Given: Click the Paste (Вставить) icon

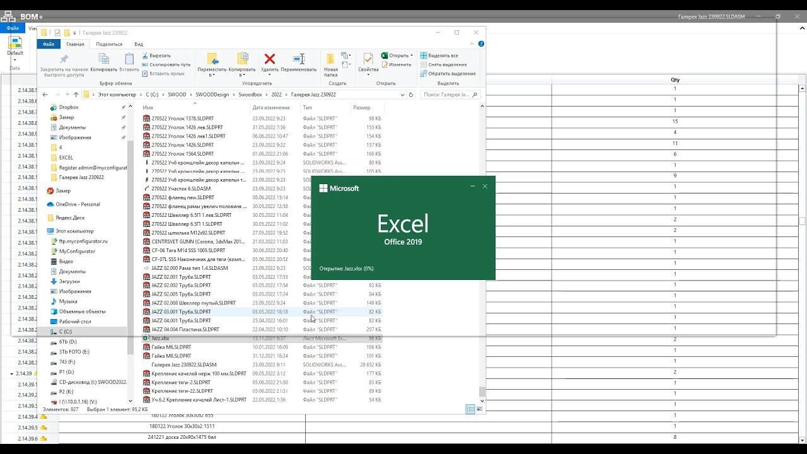Looking at the screenshot, I should [x=129, y=59].
